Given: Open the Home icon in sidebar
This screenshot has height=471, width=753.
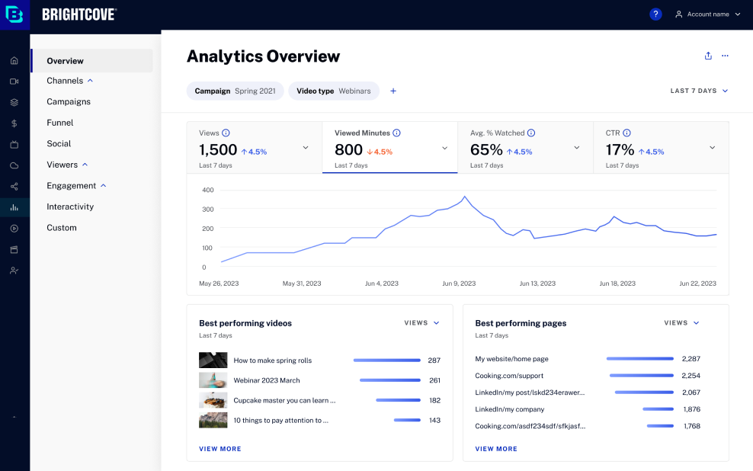Looking at the screenshot, I should click(x=14, y=60).
